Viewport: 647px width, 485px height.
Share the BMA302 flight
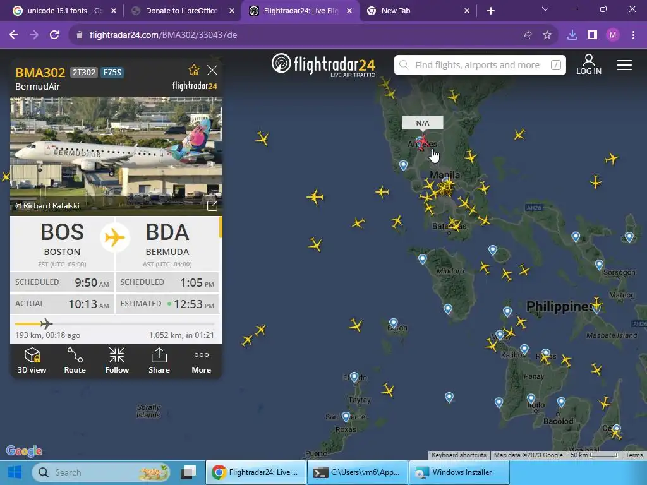159,361
